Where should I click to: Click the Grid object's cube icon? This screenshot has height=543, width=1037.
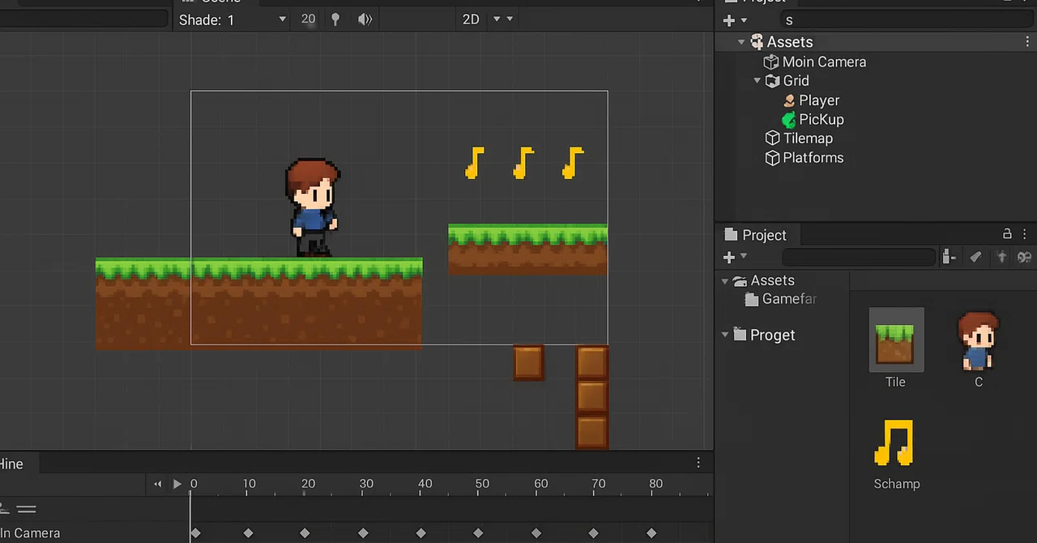click(x=771, y=80)
